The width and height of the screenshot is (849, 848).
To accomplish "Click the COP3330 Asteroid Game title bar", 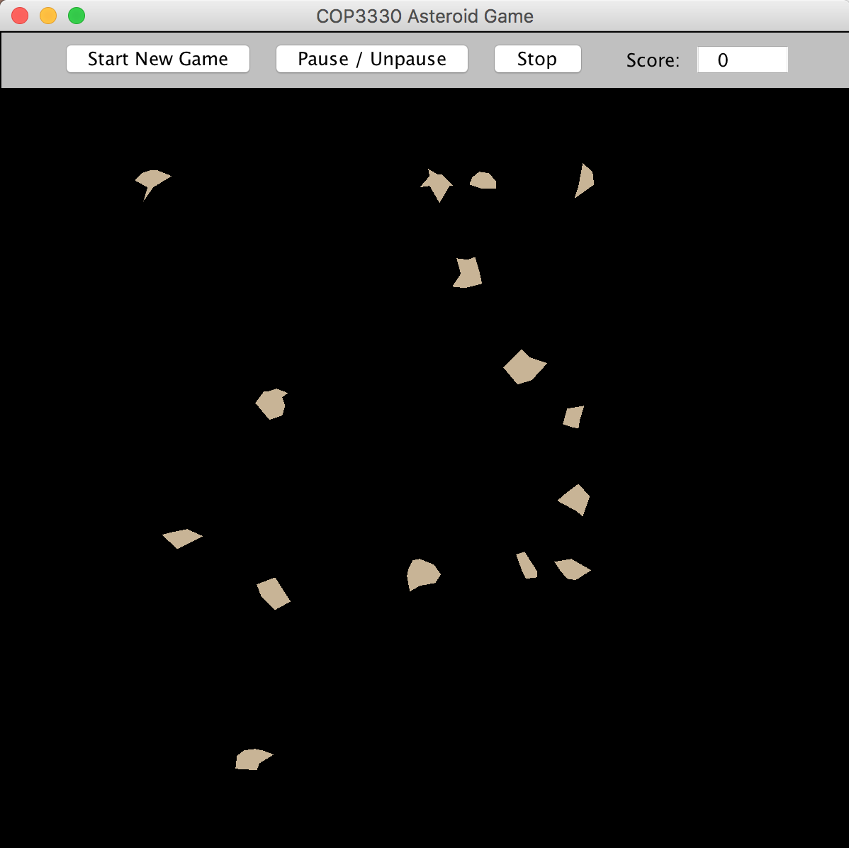I will (x=425, y=15).
